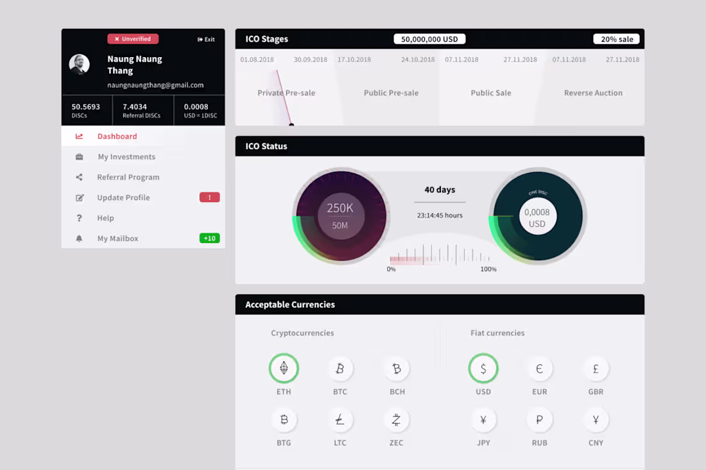Select the BCH cryptocurrency icon

tap(397, 369)
